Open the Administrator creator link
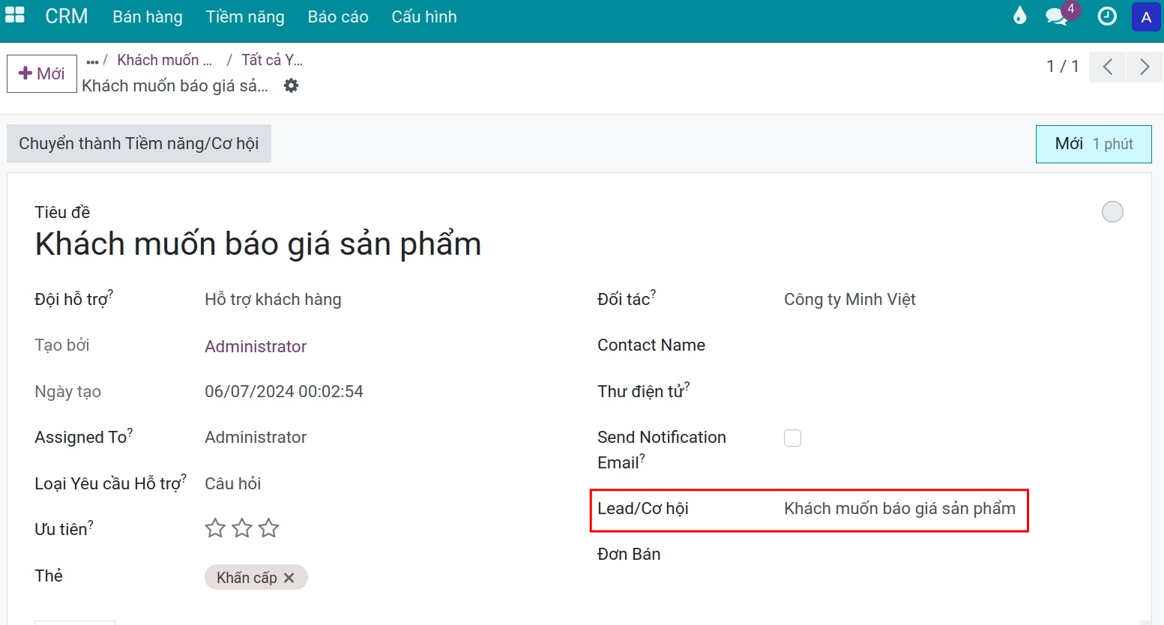Viewport: 1164px width, 625px height. pyautogui.click(x=256, y=346)
